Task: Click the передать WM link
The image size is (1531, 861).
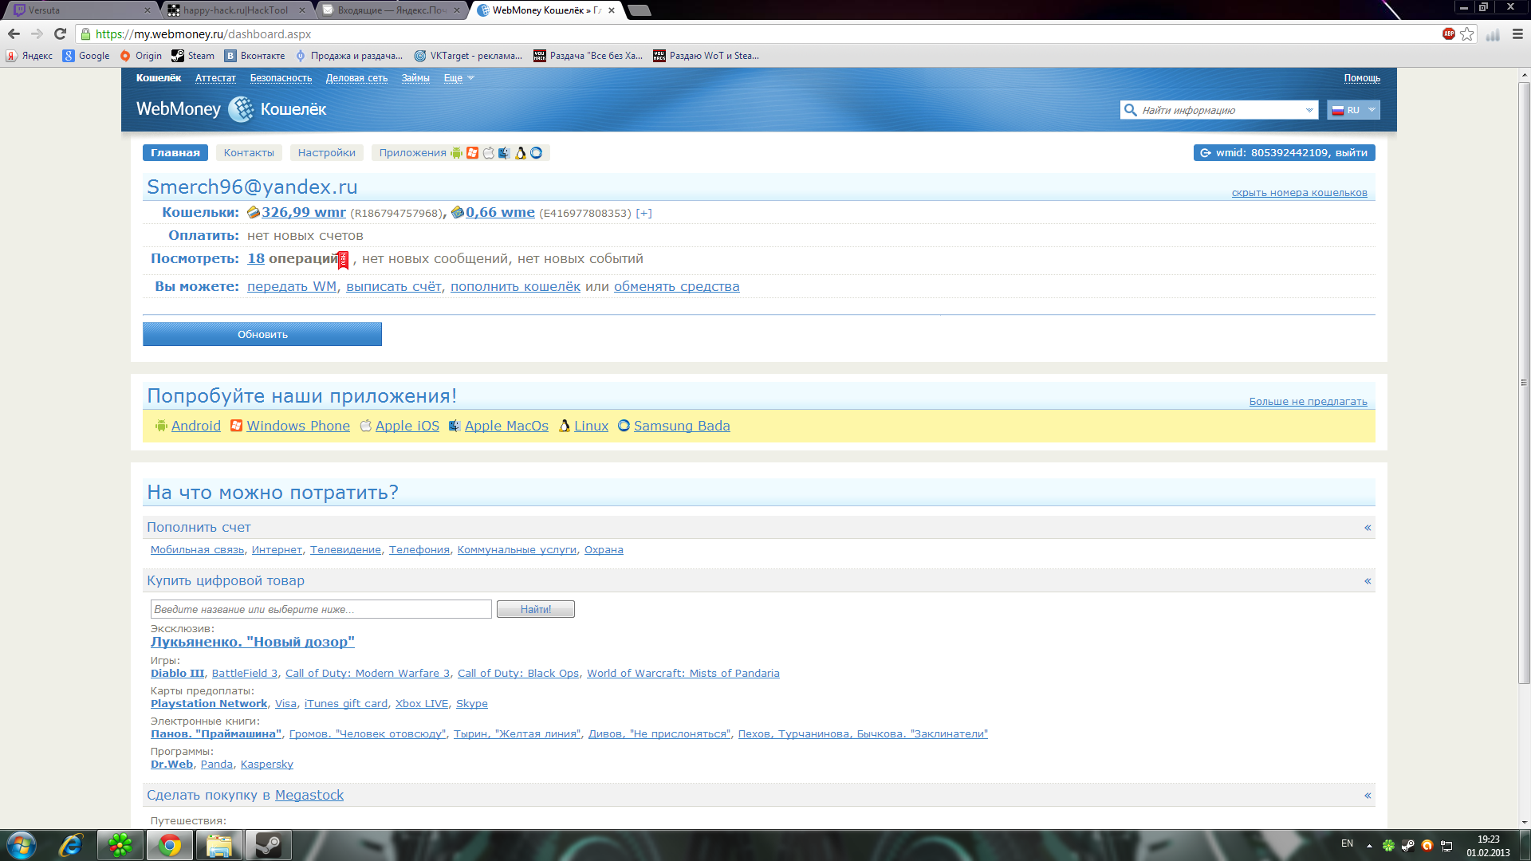Action: click(x=292, y=287)
